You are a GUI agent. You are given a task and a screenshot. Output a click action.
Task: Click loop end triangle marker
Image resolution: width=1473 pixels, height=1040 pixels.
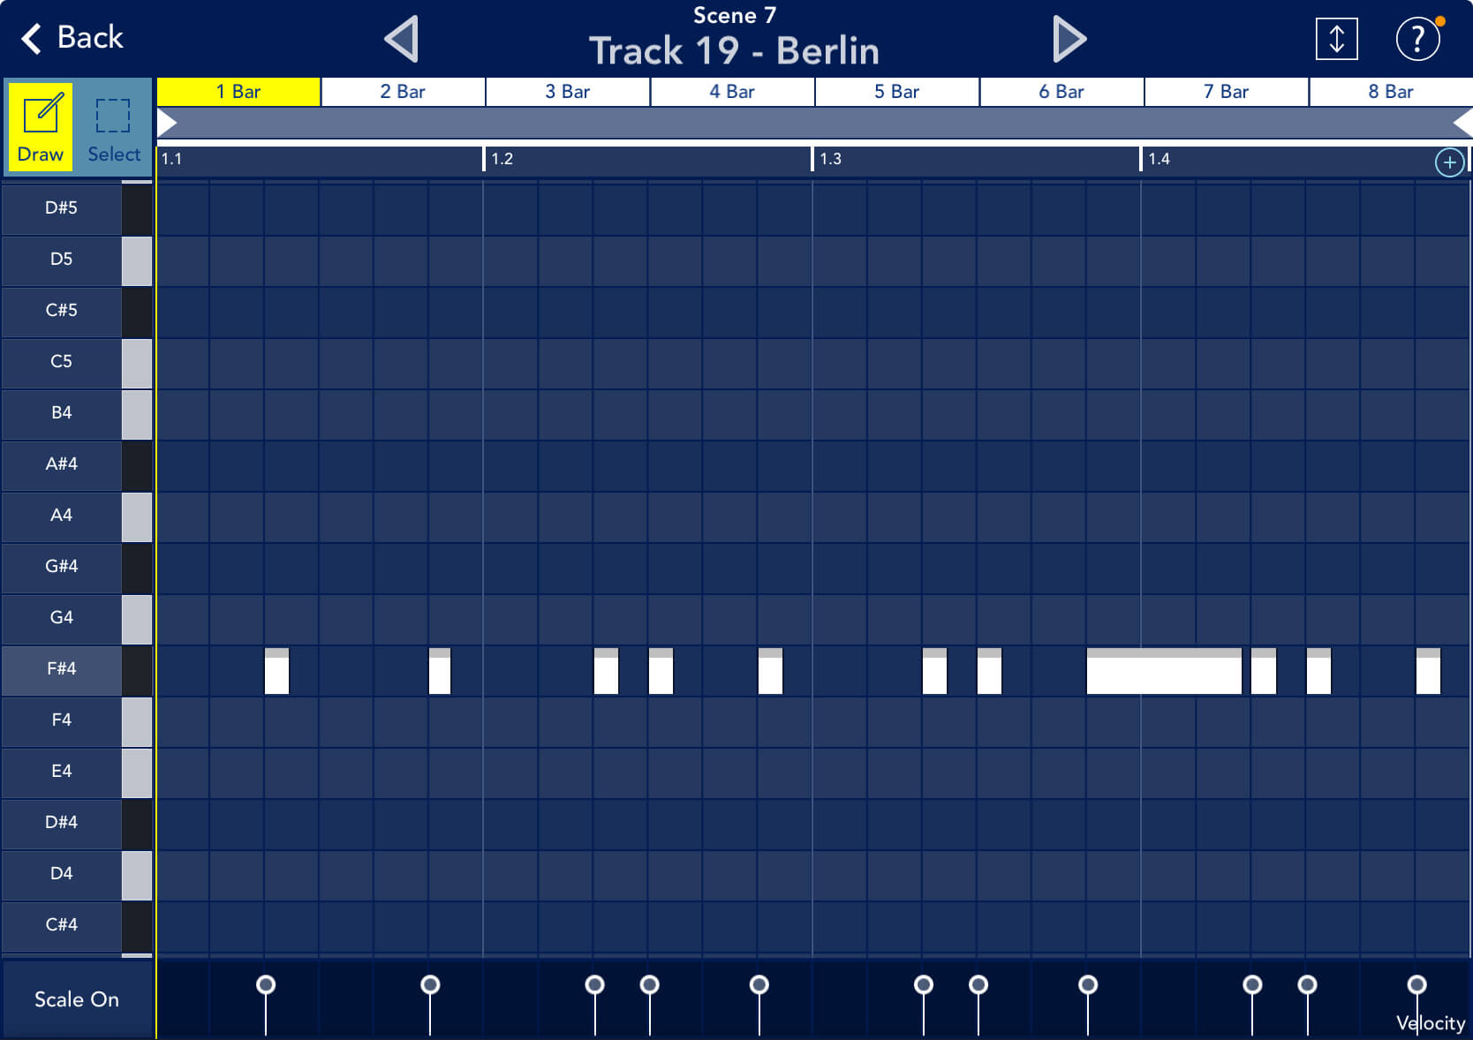1462,123
